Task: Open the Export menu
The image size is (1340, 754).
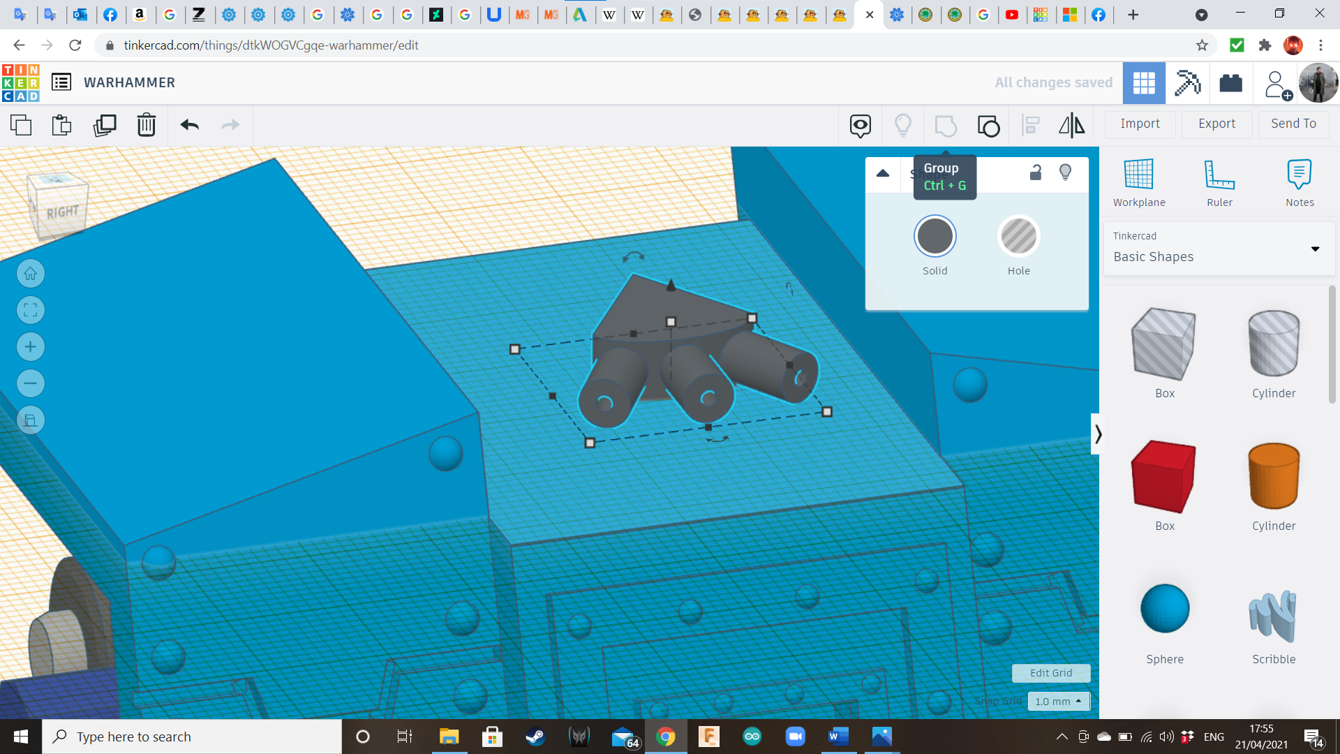Action: [x=1216, y=124]
